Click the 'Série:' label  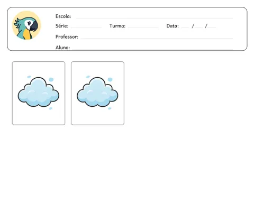click(62, 26)
